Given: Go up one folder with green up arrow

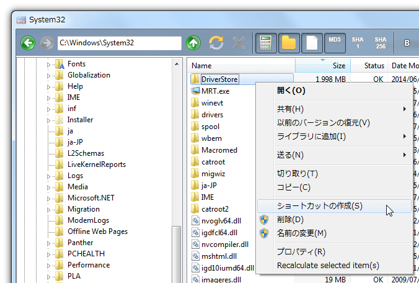Looking at the screenshot, I should click(193, 43).
